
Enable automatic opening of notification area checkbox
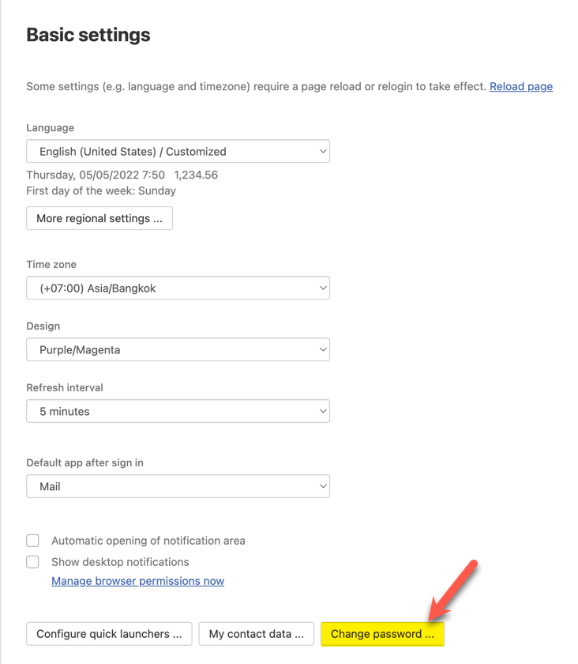pyautogui.click(x=33, y=541)
